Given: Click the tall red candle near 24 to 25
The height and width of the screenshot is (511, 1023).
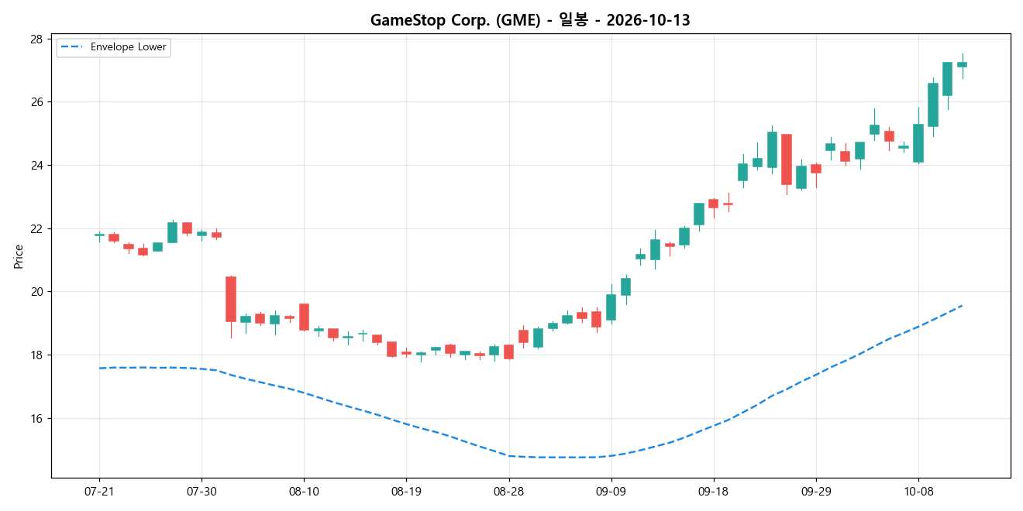Looking at the screenshot, I should [787, 159].
